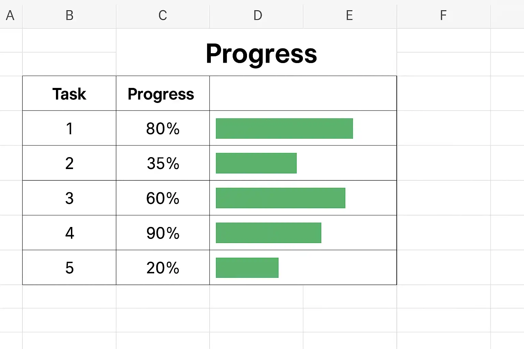Image resolution: width=524 pixels, height=349 pixels.
Task: Select column A header
Action: click(x=11, y=15)
